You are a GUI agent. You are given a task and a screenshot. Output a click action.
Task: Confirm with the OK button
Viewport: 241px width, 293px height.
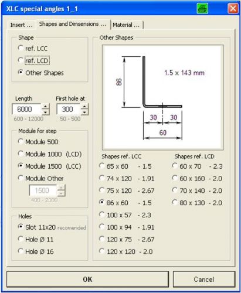[x=87, y=279]
